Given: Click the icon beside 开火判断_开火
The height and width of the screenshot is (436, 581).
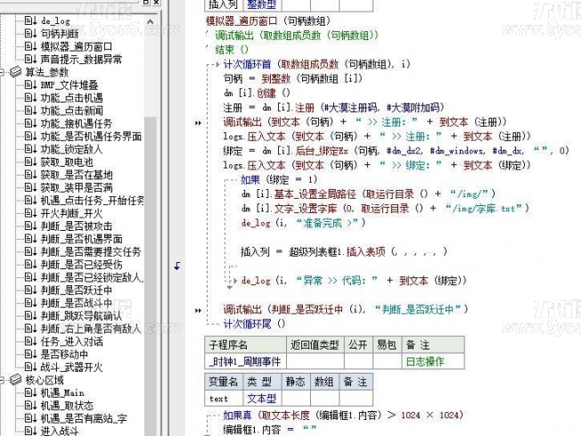Looking at the screenshot, I should tap(31, 213).
